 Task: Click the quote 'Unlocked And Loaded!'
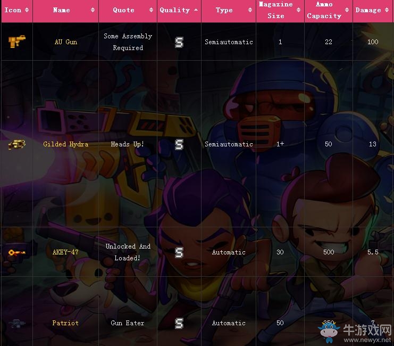point(128,252)
